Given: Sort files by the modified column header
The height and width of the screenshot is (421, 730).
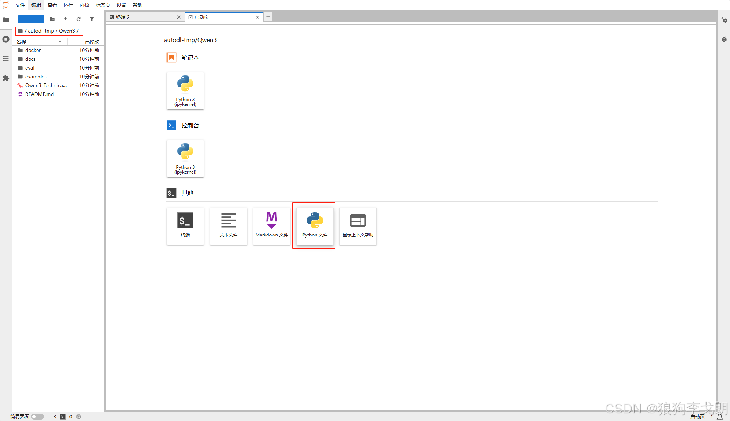Looking at the screenshot, I should (92, 42).
